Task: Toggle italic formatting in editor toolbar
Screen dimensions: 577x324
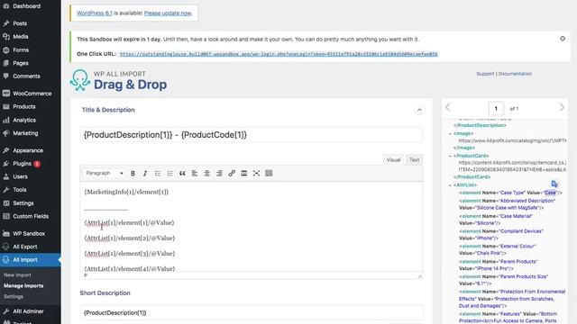Action: (145, 174)
